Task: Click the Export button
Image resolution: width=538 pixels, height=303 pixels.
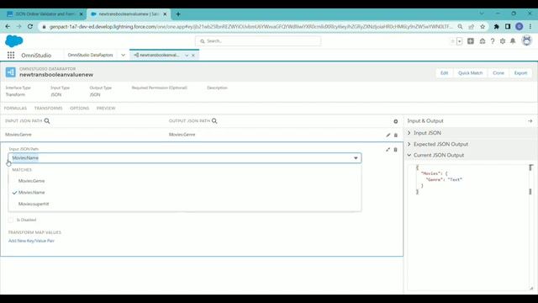Action: (520, 73)
